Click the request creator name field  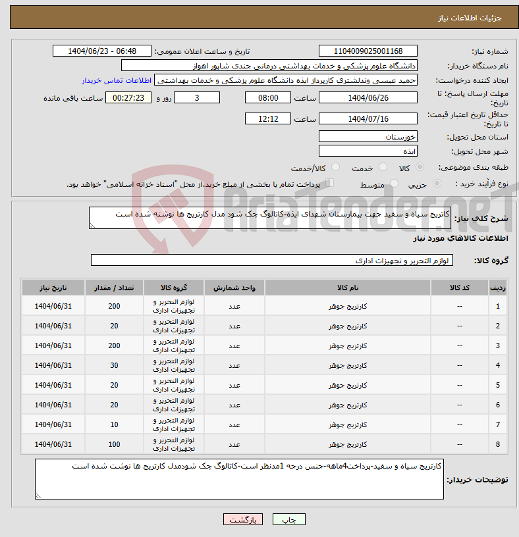point(286,80)
